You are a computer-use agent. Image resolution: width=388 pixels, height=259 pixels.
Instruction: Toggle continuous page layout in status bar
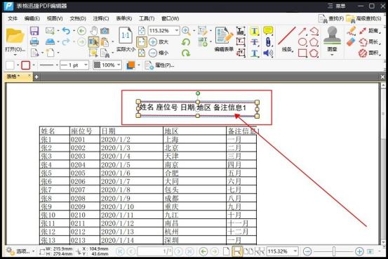[237, 251]
